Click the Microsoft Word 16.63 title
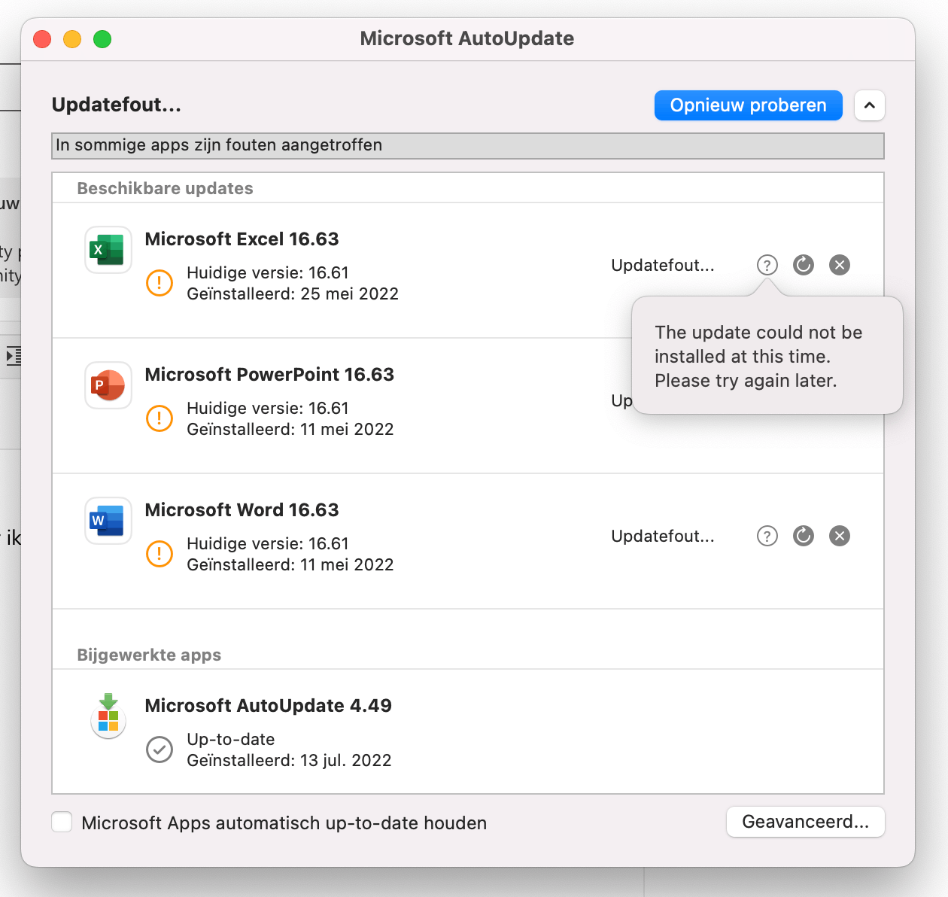 click(242, 509)
